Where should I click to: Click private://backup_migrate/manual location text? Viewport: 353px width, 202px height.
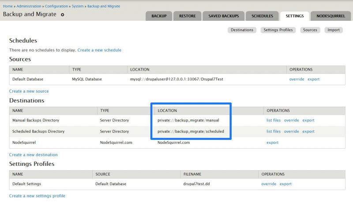pyautogui.click(x=188, y=120)
